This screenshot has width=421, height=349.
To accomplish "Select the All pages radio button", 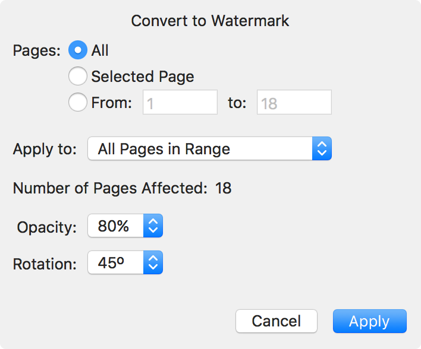I will pos(78,50).
